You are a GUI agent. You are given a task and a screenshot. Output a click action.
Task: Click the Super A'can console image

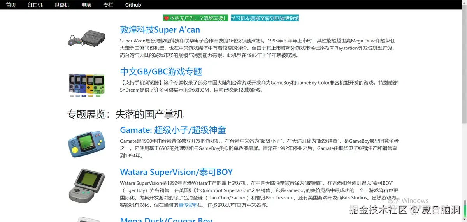pyautogui.click(x=87, y=38)
